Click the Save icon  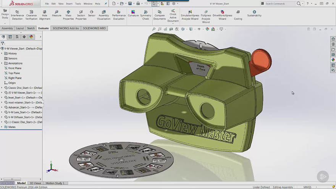(130, 3)
